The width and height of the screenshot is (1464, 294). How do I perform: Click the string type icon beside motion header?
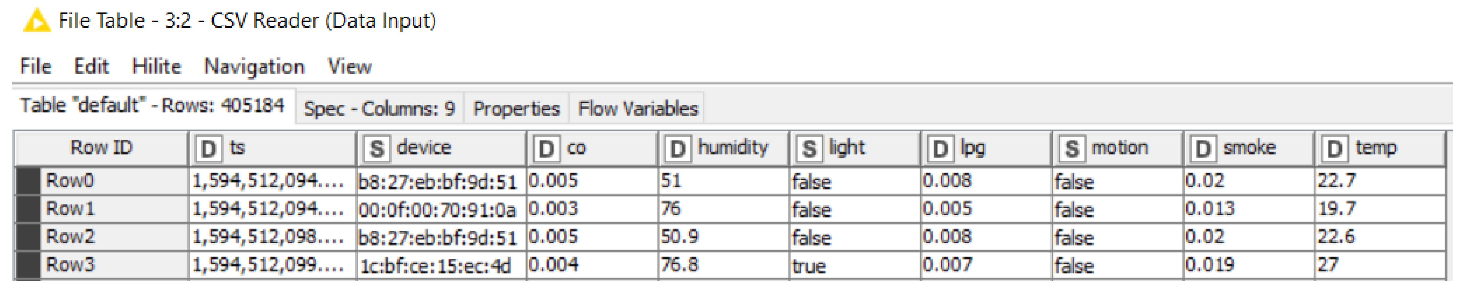click(1072, 149)
